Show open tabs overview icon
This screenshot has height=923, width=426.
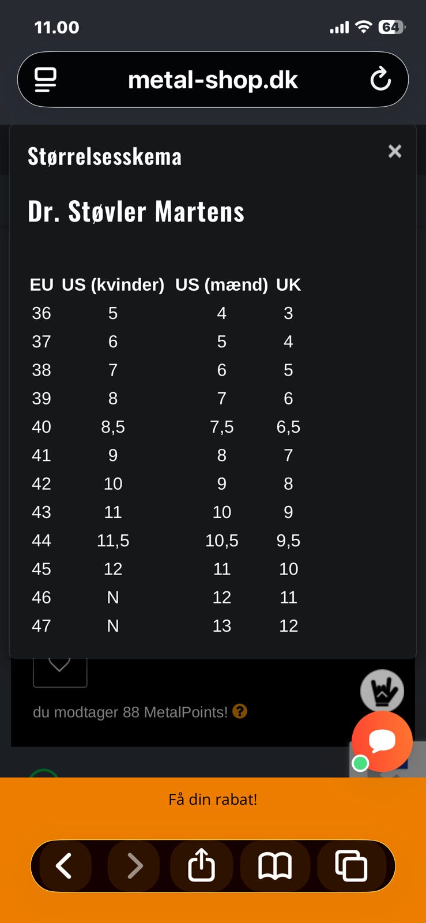(351, 866)
